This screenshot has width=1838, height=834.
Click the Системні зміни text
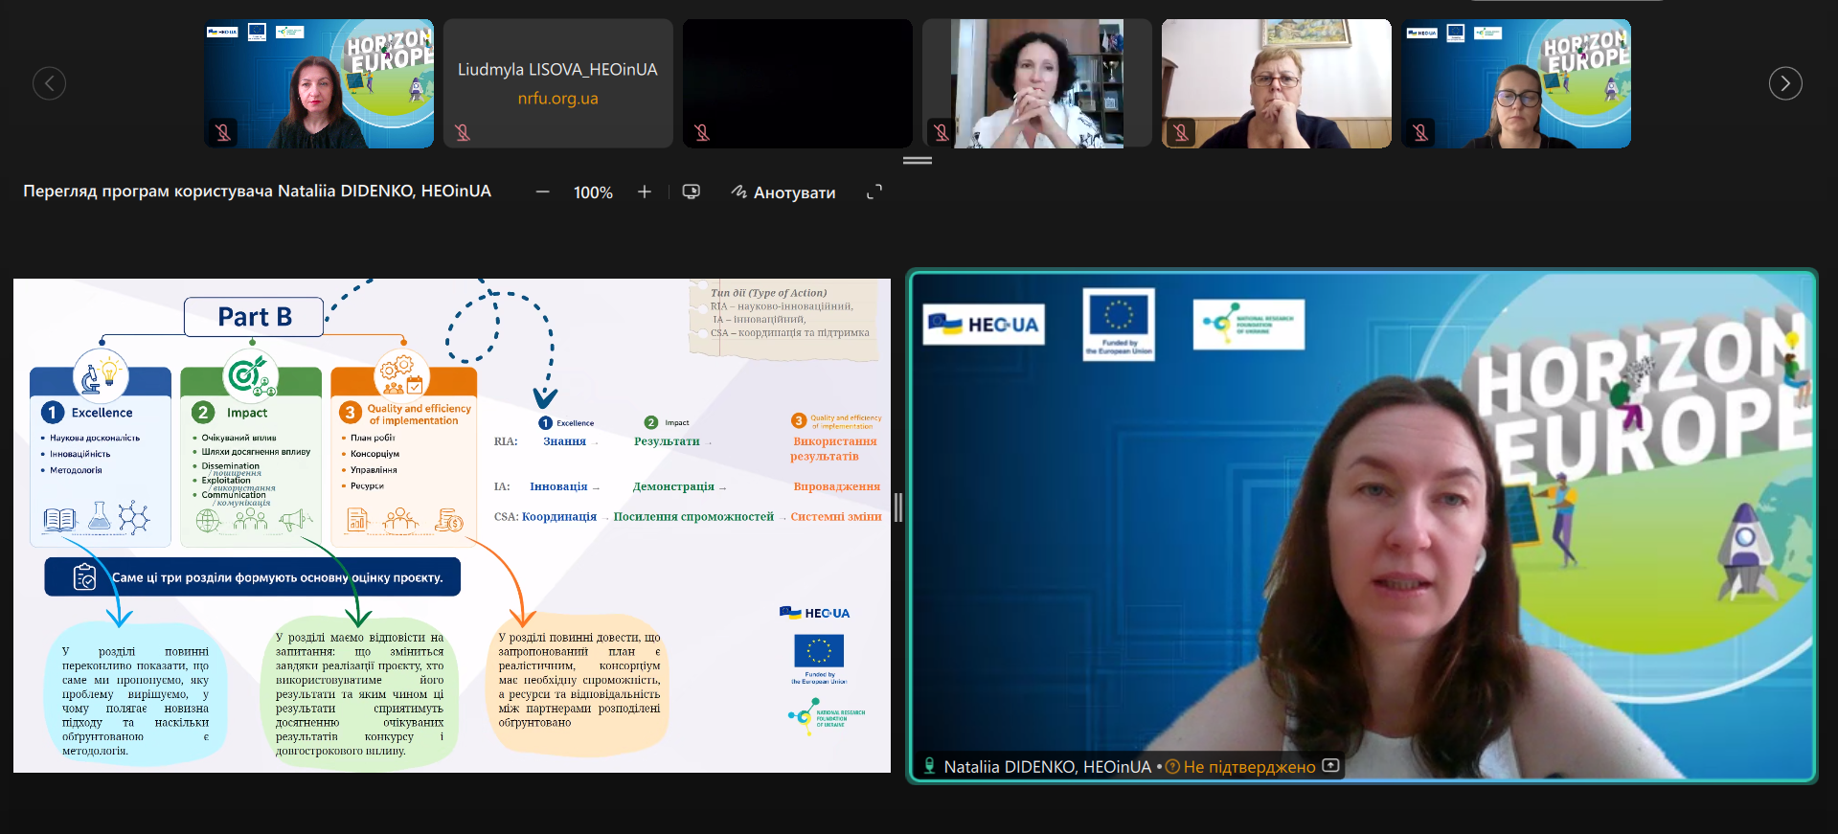(836, 517)
